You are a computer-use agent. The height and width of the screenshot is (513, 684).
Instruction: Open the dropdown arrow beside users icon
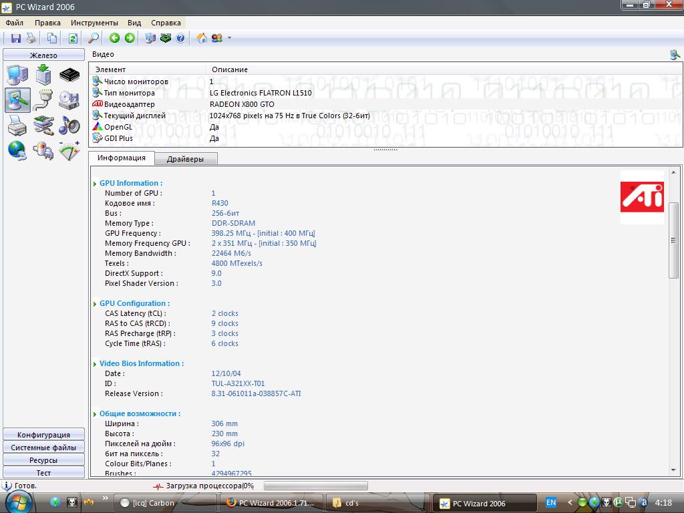pyautogui.click(x=230, y=38)
